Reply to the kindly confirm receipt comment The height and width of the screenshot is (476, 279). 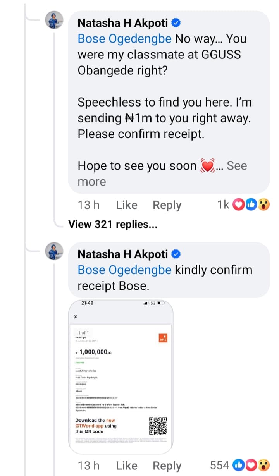tap(167, 465)
